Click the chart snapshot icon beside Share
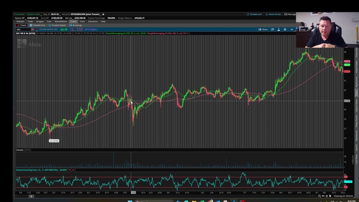Viewport: 359px width, 202px height. (272, 29)
